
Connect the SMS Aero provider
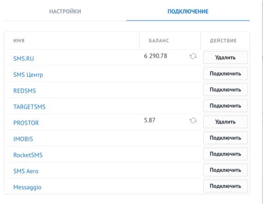point(225,170)
